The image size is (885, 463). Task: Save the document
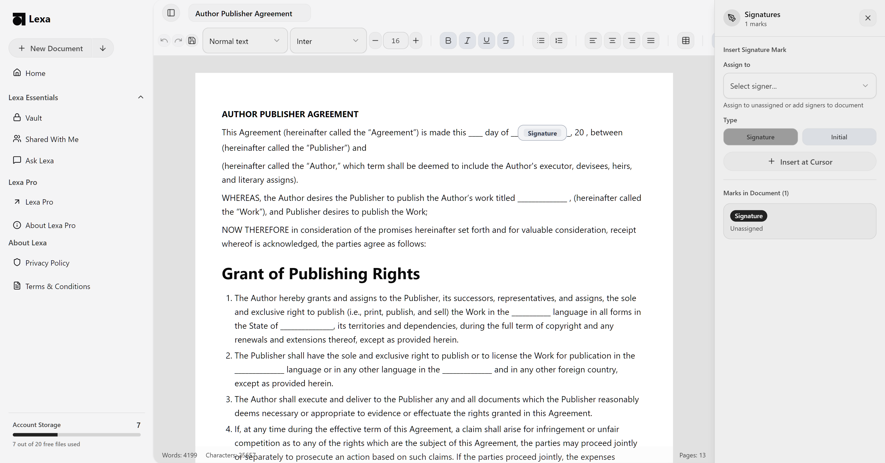pyautogui.click(x=192, y=40)
